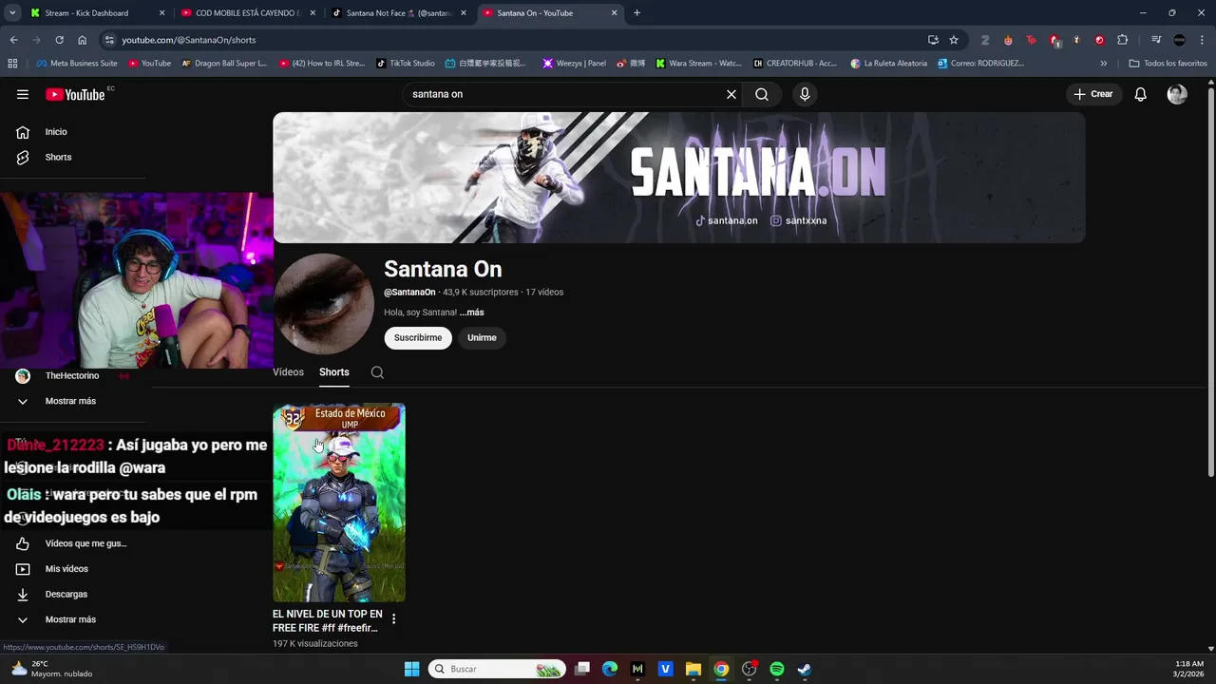Open Wara Stream bookmark

pyautogui.click(x=698, y=64)
